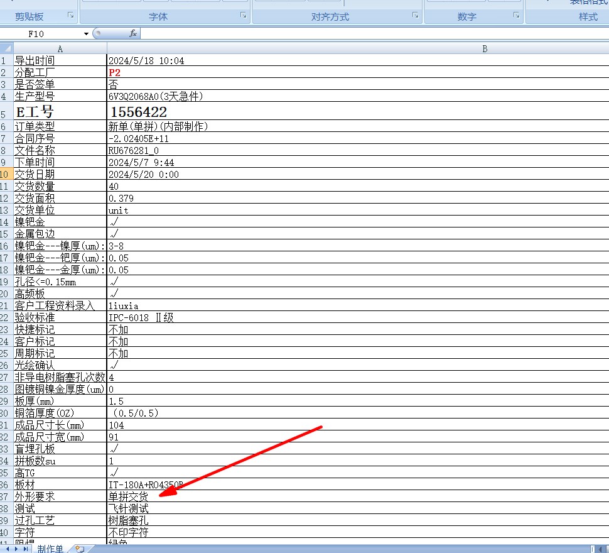This screenshot has width=609, height=553.
Task: Select the 成品尺寸宽 value 91
Action: click(358, 437)
